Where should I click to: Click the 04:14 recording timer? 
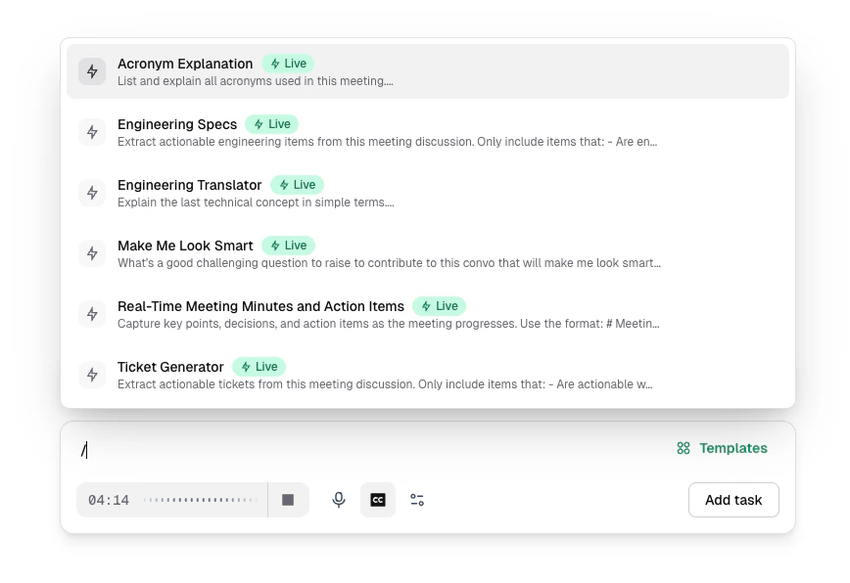109,499
